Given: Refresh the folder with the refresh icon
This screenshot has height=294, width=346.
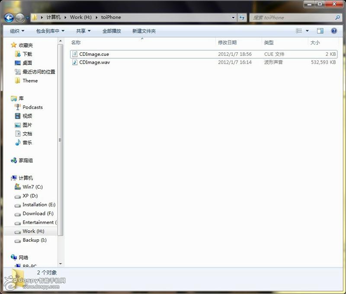Looking at the screenshot, I should (242, 17).
